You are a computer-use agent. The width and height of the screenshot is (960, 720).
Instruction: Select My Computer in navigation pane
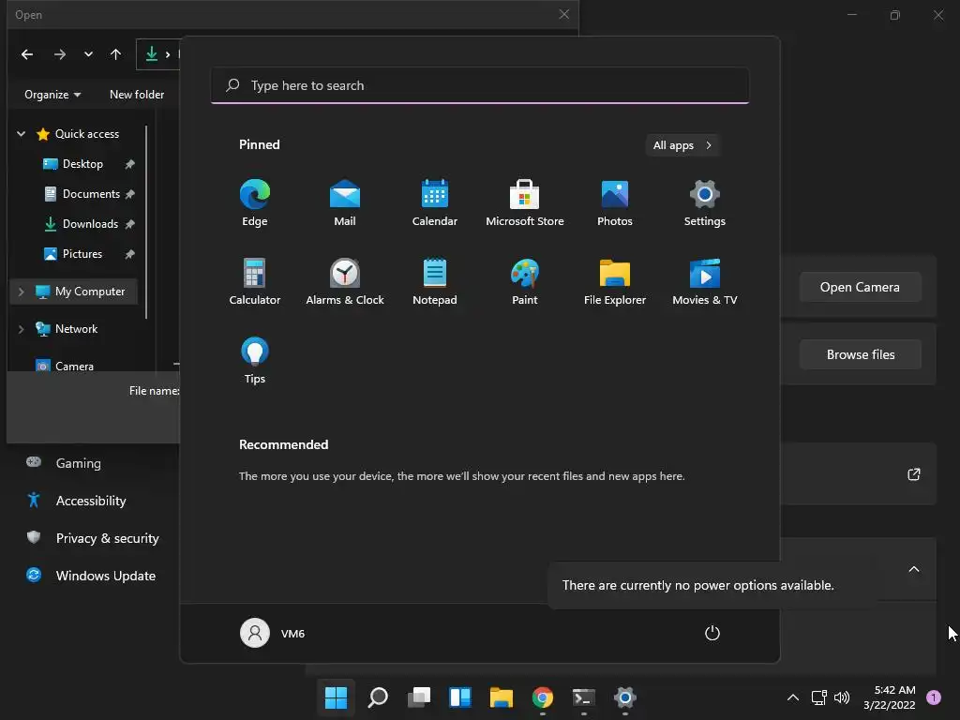click(81, 292)
